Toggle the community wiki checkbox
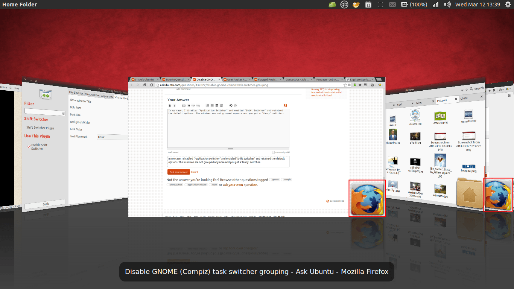The image size is (514, 289). [273, 152]
